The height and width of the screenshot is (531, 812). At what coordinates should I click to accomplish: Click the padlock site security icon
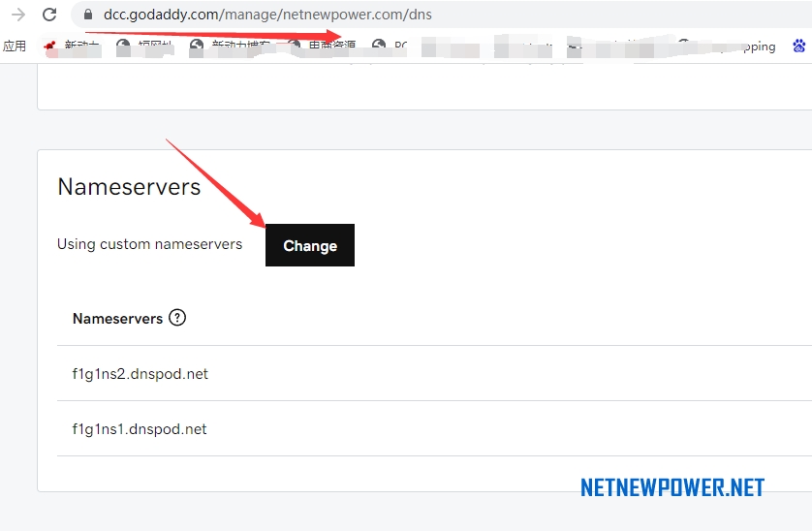(x=88, y=15)
